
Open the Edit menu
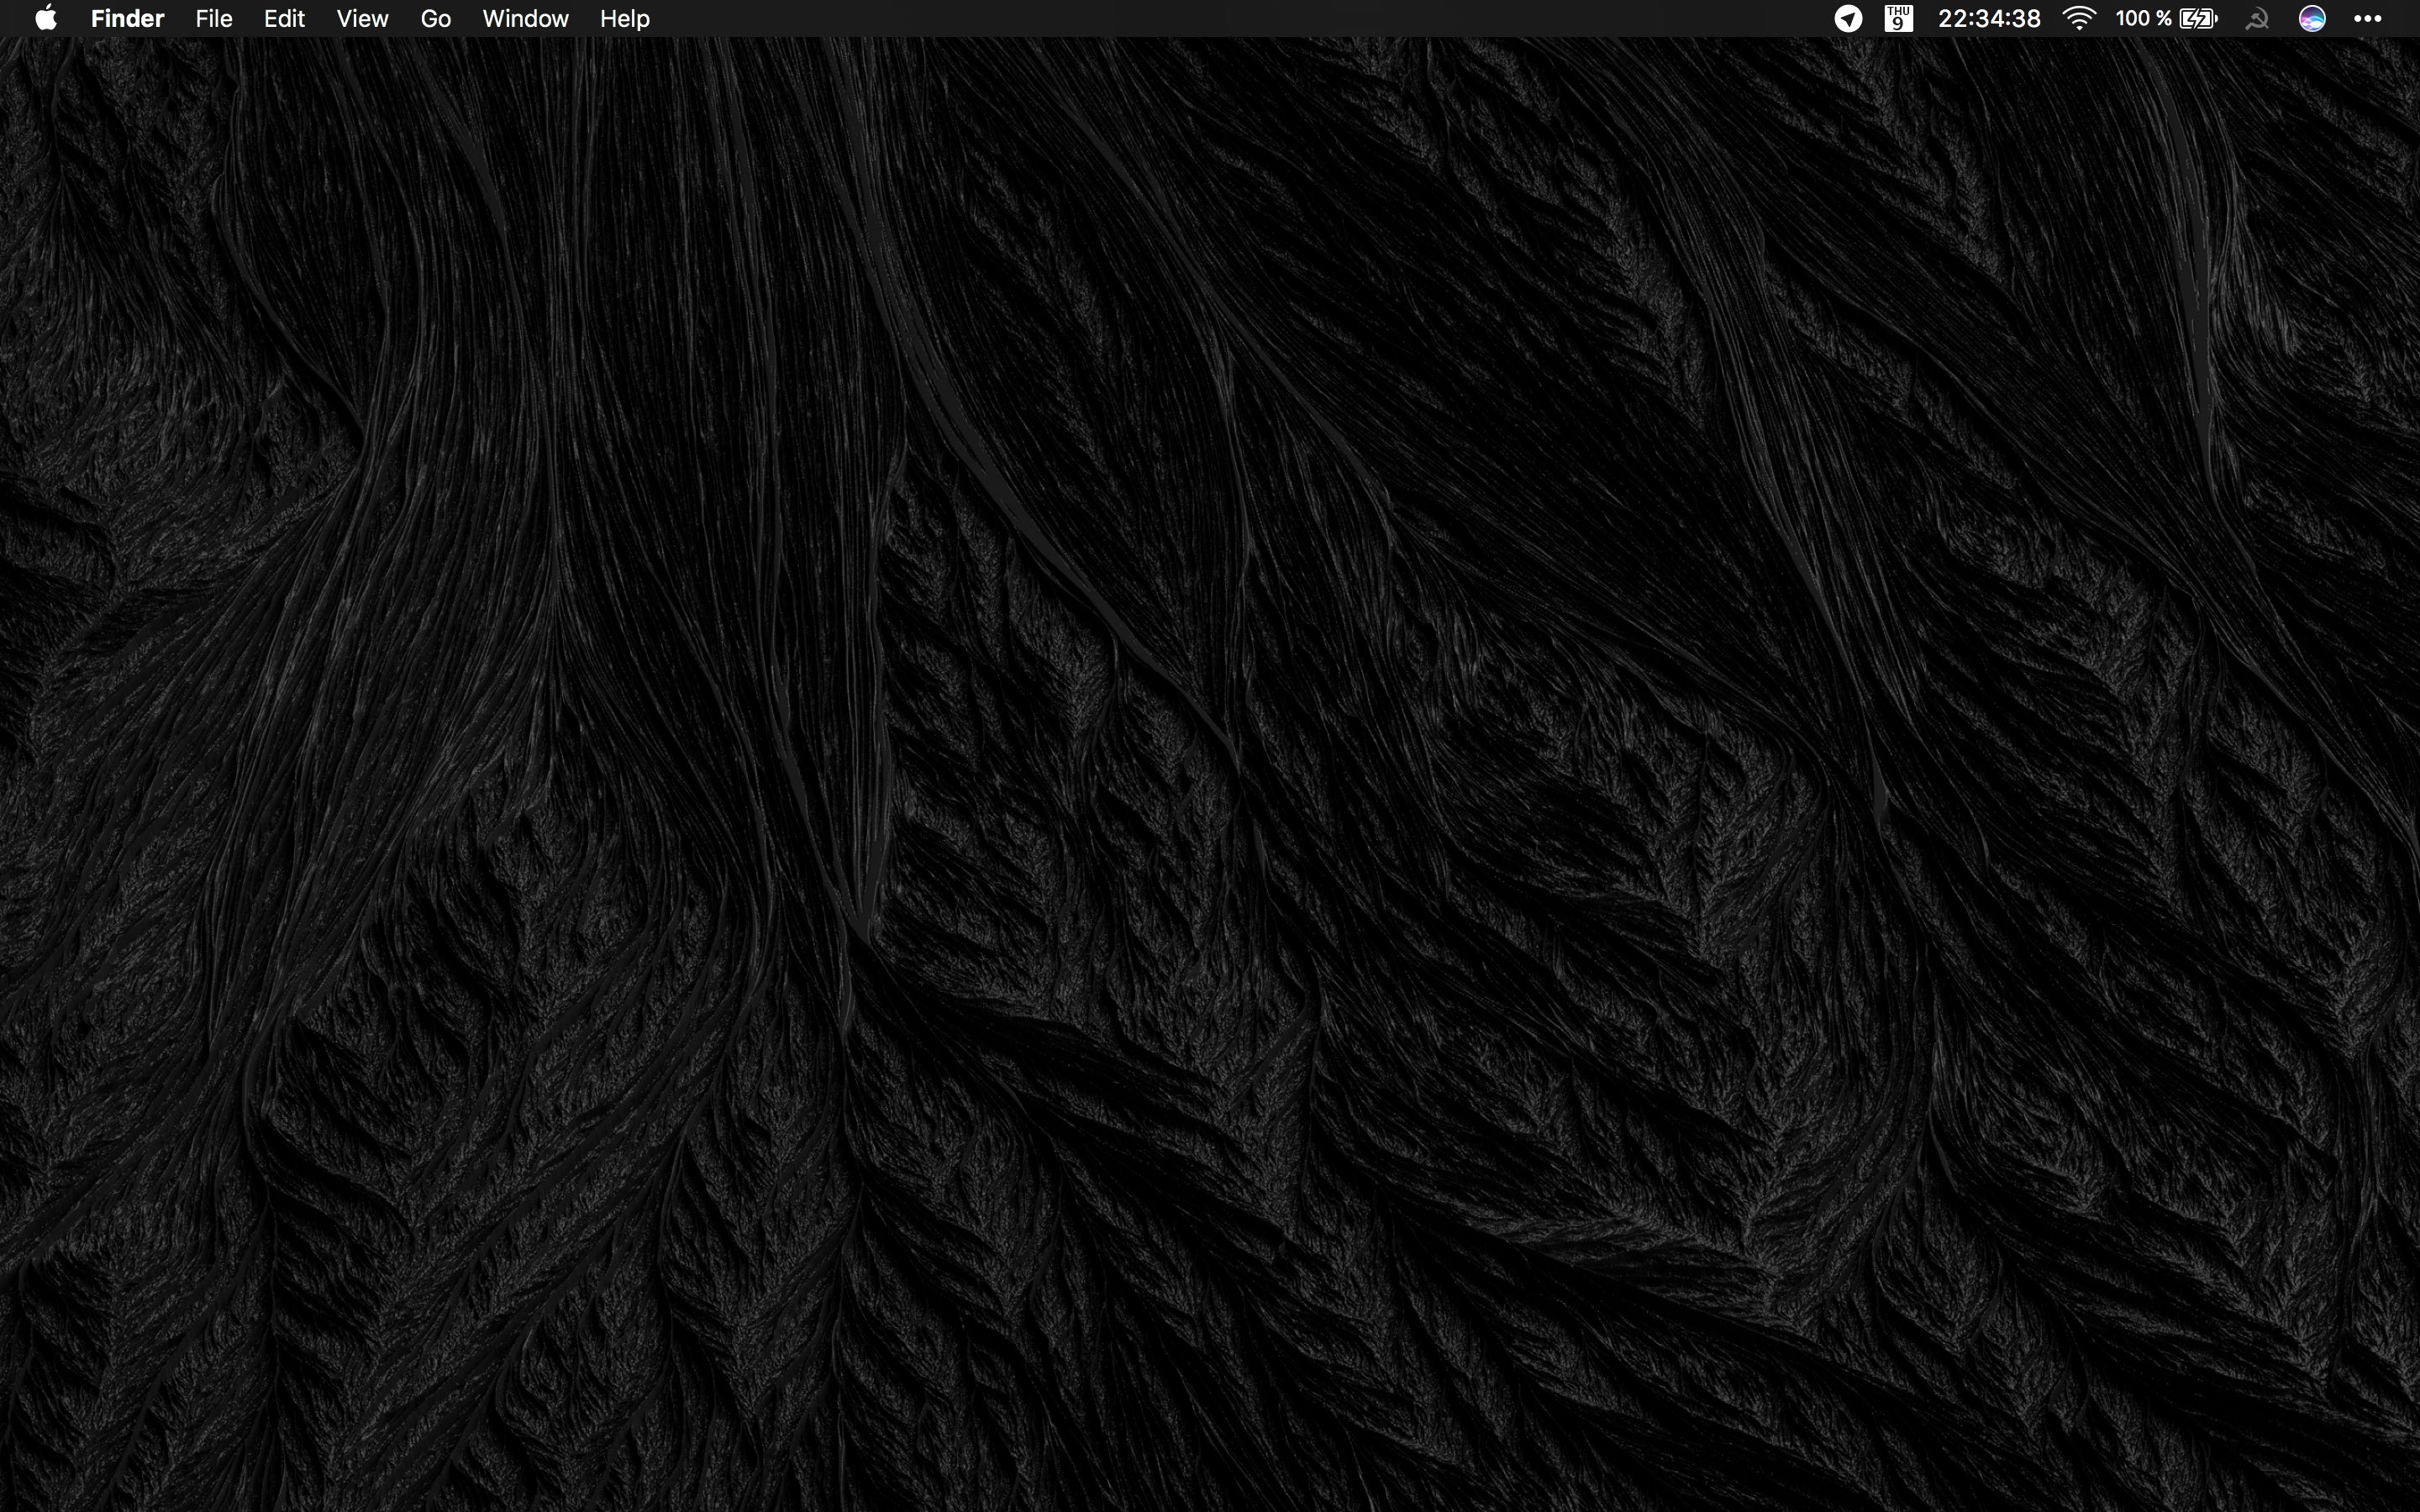pos(284,18)
